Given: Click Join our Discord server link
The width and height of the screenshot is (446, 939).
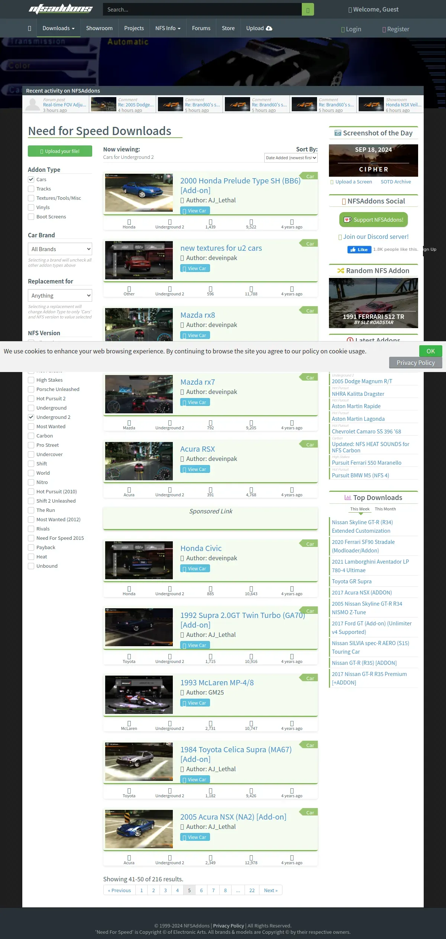Looking at the screenshot, I should click(x=374, y=237).
